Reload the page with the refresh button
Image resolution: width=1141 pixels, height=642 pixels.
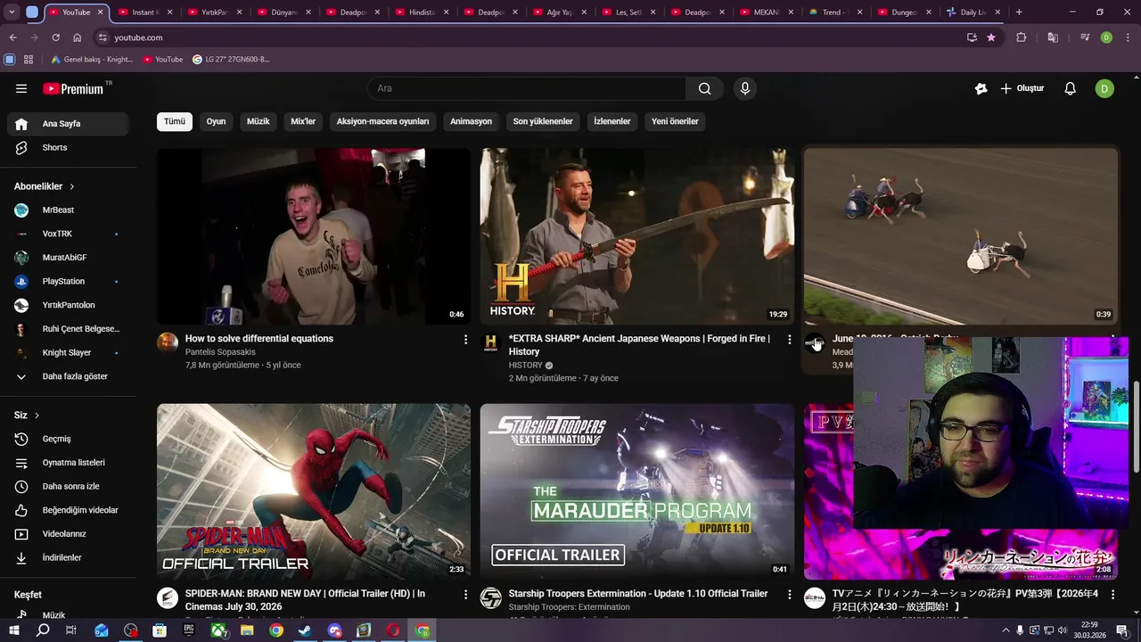click(x=55, y=37)
